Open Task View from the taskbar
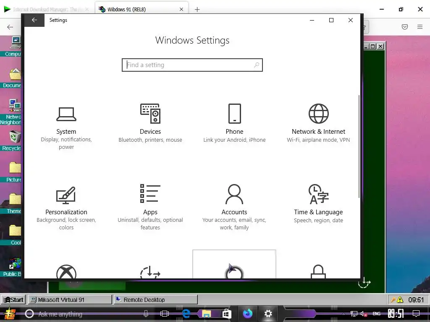This screenshot has height=322, width=430. (165, 314)
